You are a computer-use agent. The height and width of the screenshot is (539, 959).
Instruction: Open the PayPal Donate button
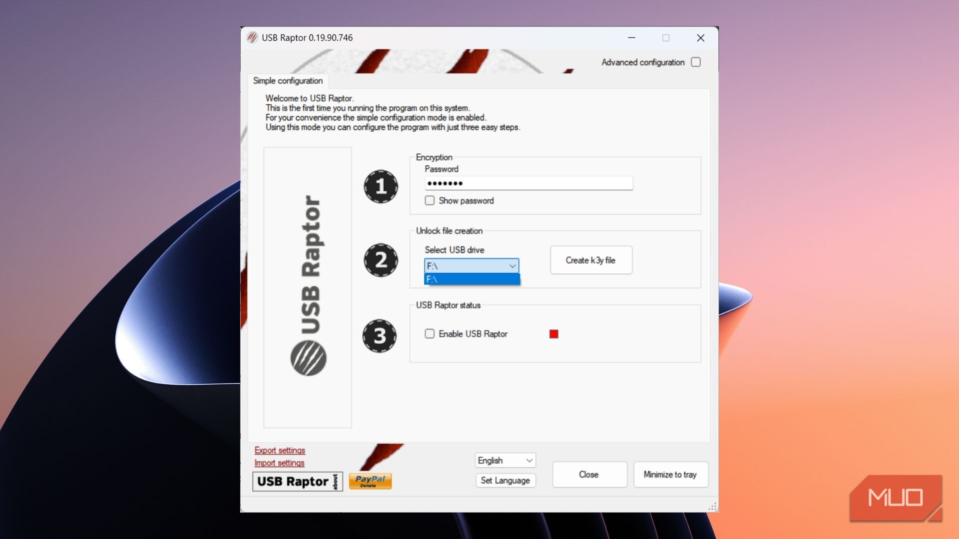[370, 481]
